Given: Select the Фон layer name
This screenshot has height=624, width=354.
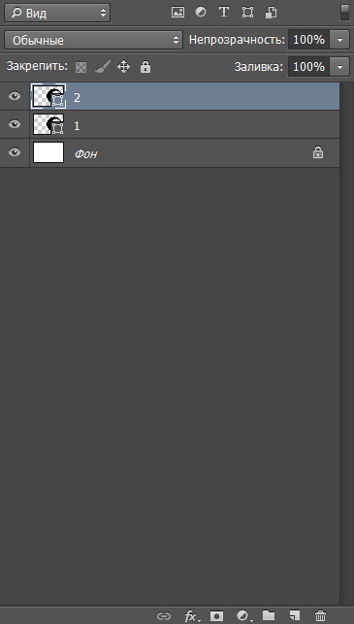Looking at the screenshot, I should [x=85, y=154].
